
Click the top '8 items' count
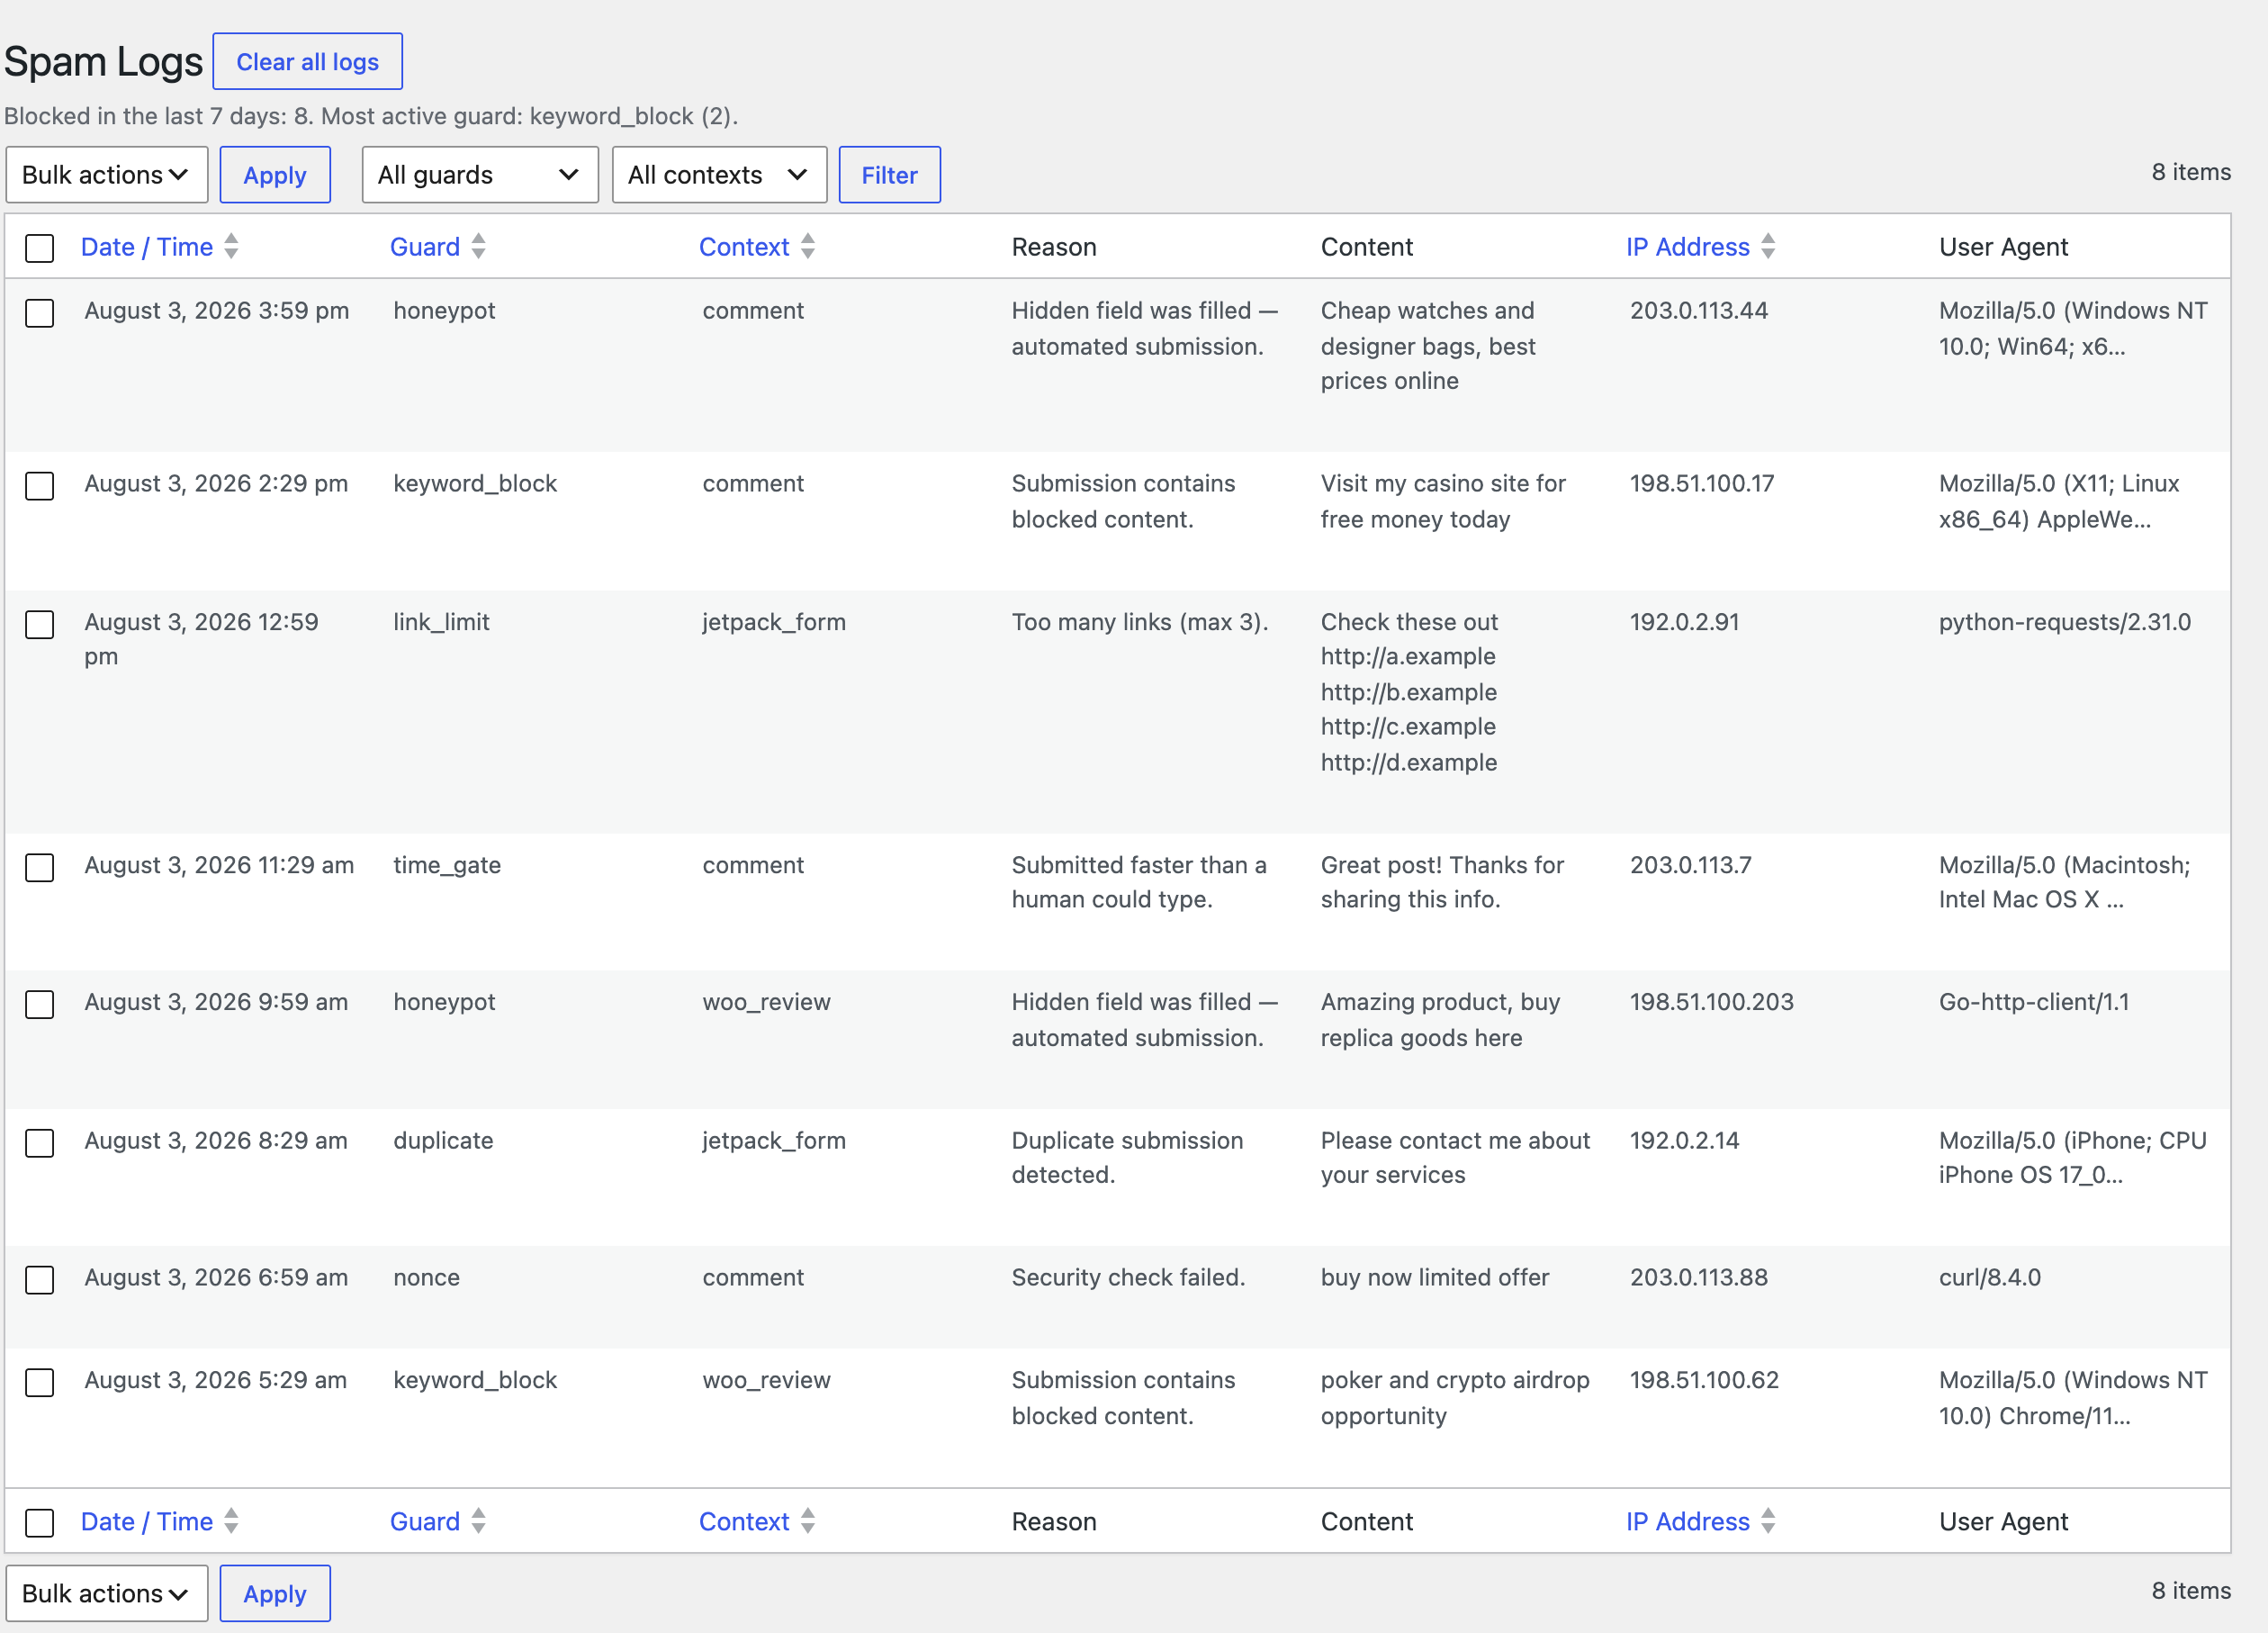2191,172
